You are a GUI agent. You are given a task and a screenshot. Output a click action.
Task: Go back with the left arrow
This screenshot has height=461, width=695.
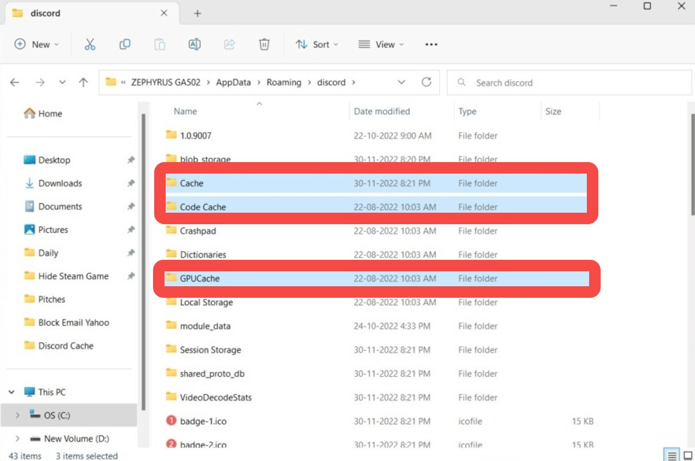tap(15, 82)
